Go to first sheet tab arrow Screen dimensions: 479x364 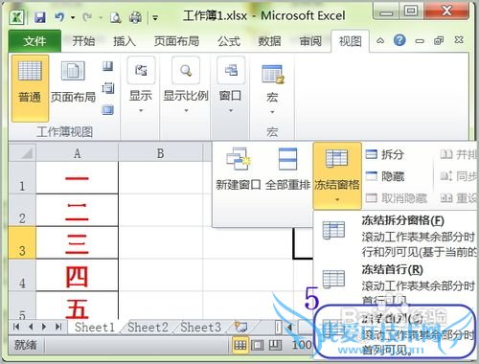tap(16, 327)
